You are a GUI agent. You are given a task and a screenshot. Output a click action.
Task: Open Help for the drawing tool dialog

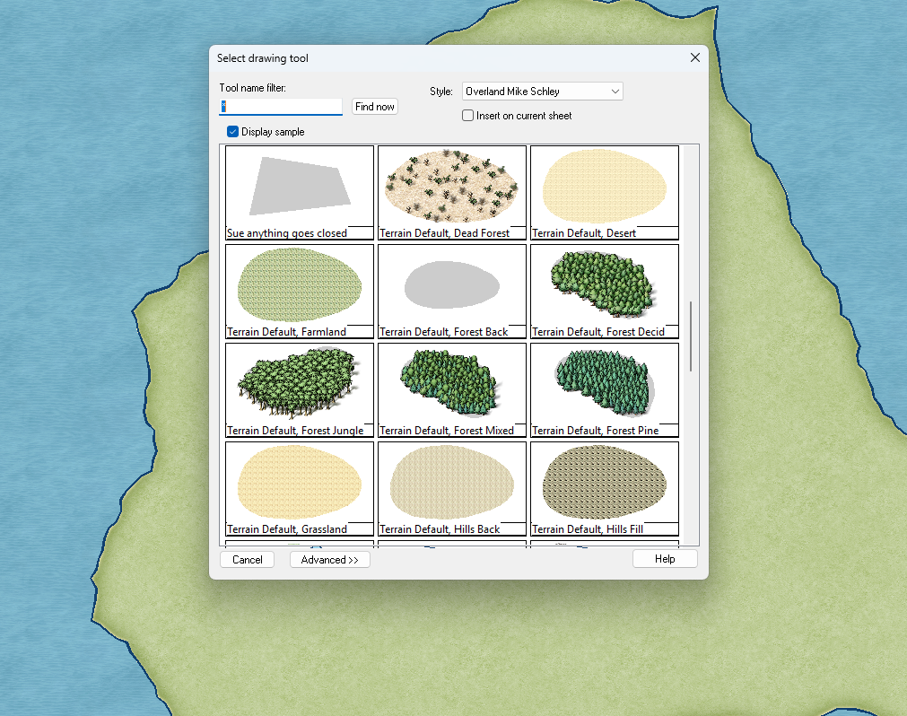(x=664, y=559)
